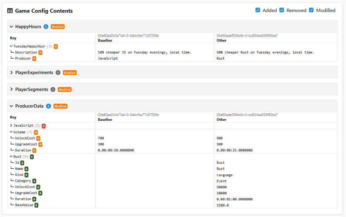Image resolution: width=346 pixels, height=217 pixels.
Task: Click Baseline config ID in HappyHours header
Action: [128, 36]
